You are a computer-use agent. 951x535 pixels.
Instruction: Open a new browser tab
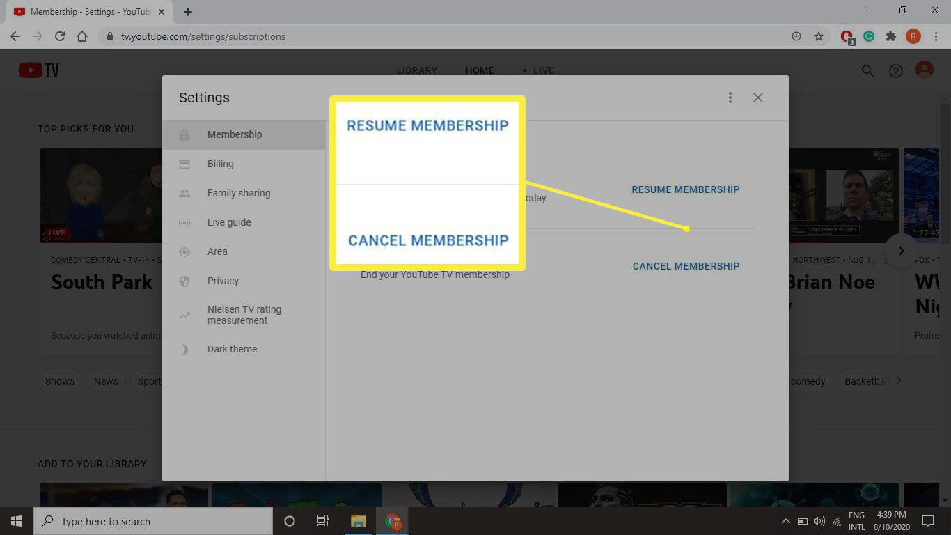[188, 12]
